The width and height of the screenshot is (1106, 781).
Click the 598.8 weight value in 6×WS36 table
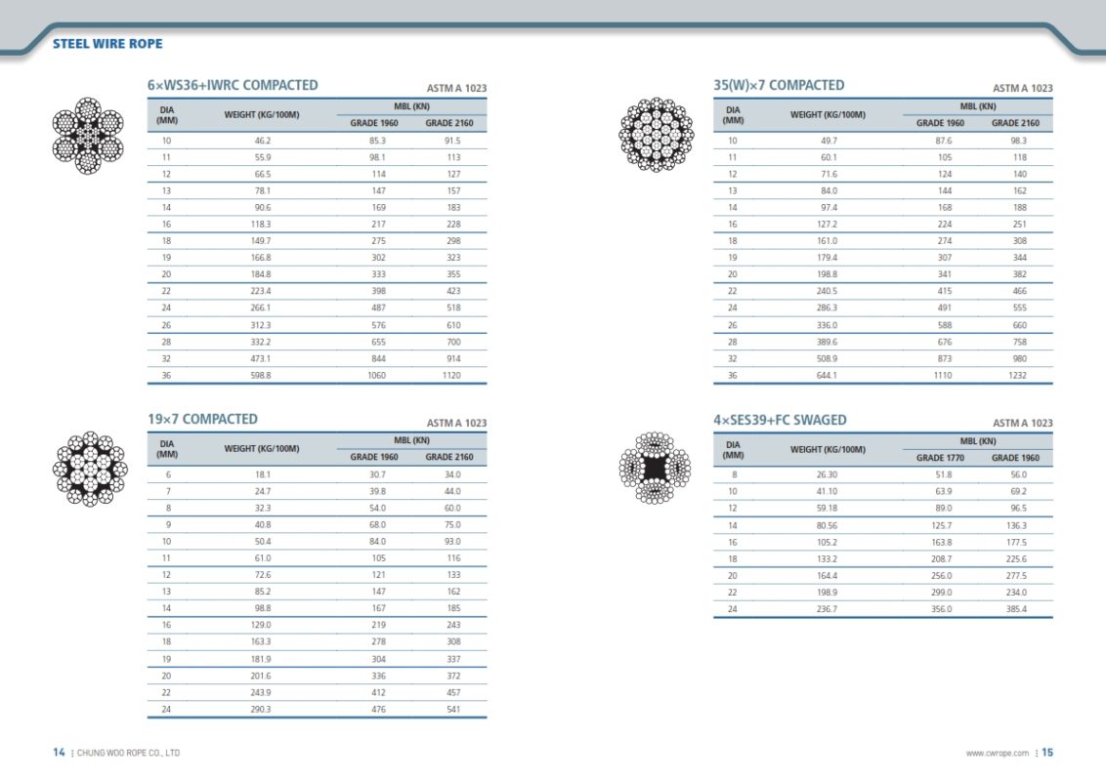click(x=262, y=375)
